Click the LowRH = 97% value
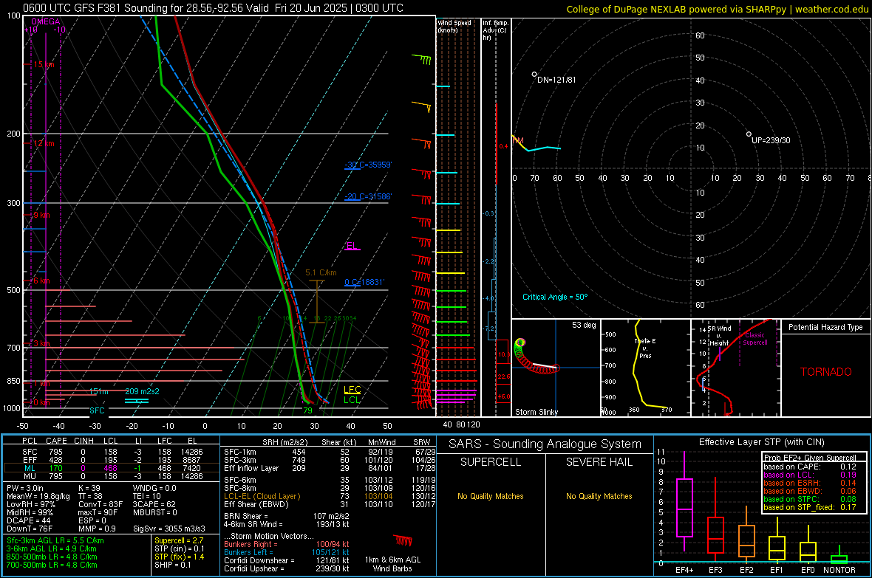 coord(31,504)
